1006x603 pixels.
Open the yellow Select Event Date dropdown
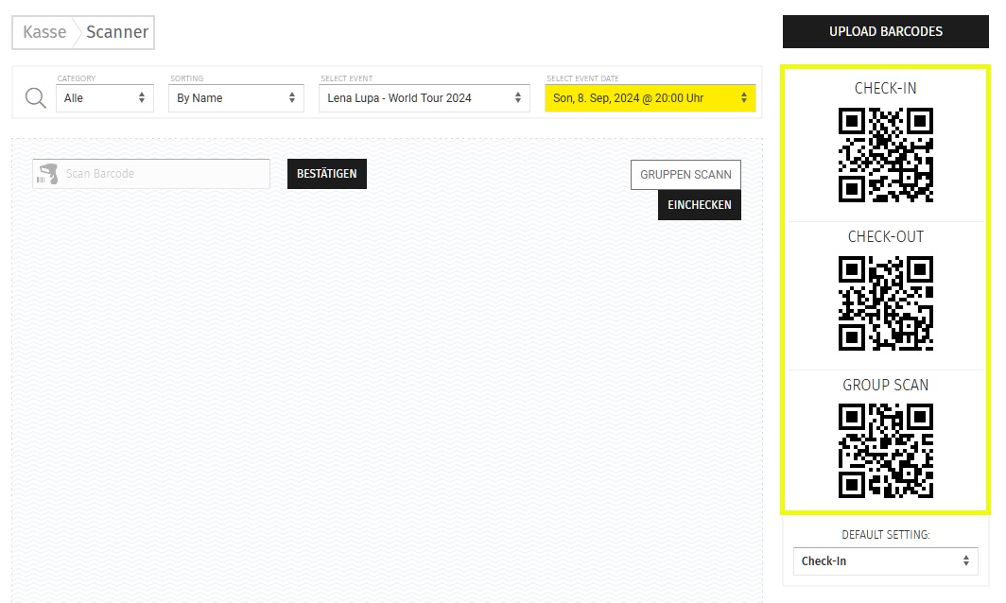tap(650, 97)
